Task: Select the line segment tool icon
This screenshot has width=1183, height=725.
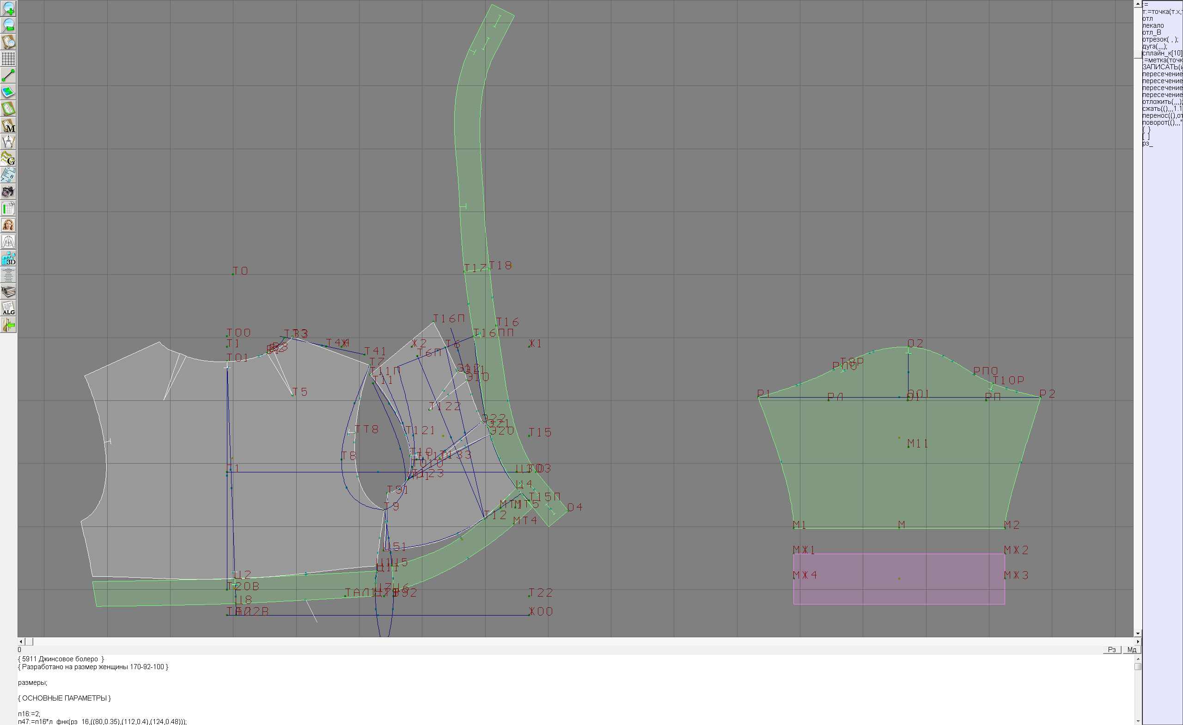Action: point(9,75)
